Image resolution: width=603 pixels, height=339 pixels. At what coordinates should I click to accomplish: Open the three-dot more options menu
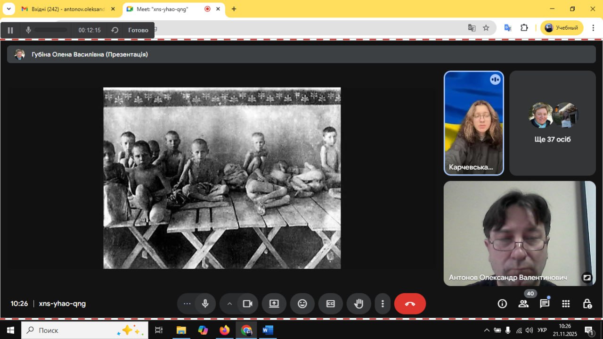383,304
